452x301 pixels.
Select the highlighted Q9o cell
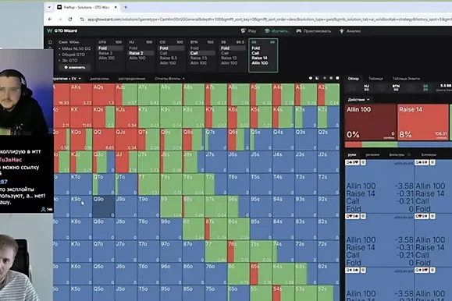tap(104, 207)
